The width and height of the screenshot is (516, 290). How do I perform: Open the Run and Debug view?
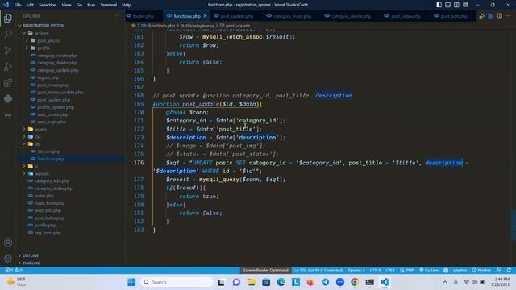8,66
